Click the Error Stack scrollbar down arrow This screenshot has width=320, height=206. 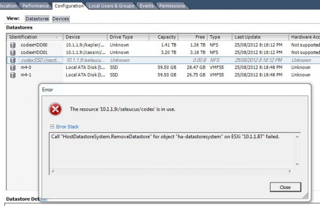coord(297,164)
